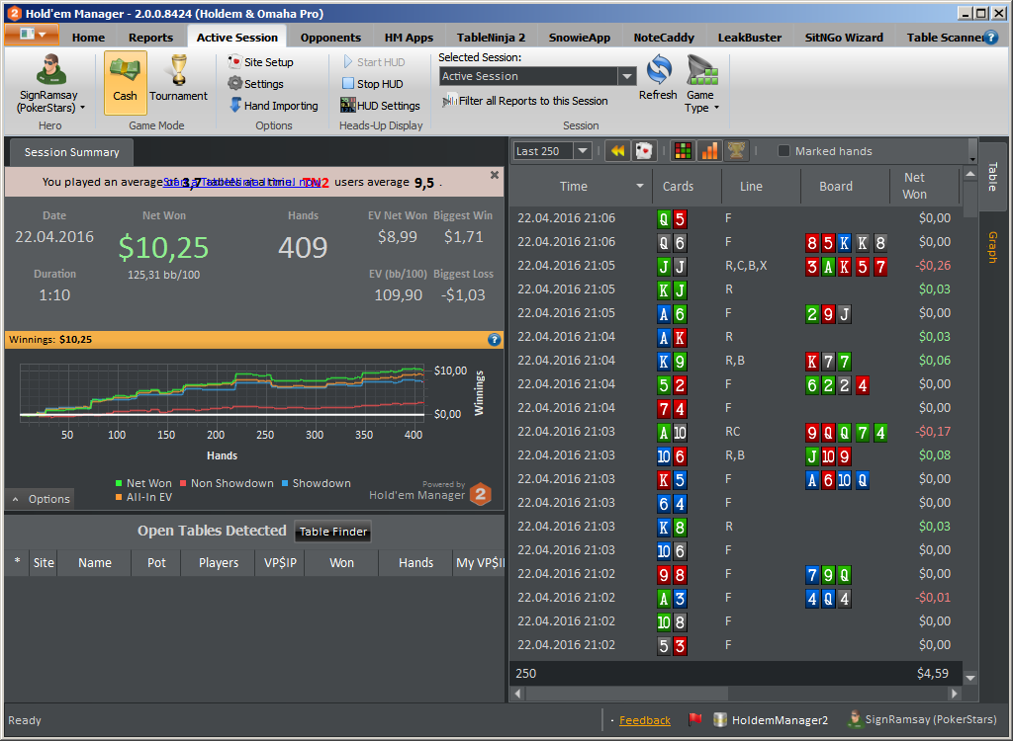Click the horizontal scrollbar left arrow
This screenshot has width=1013, height=741.
coord(517,694)
